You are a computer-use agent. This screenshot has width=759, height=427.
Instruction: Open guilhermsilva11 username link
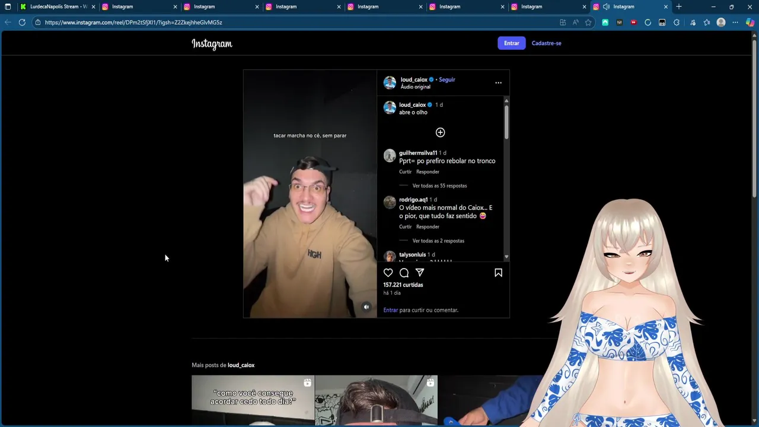[x=418, y=153]
